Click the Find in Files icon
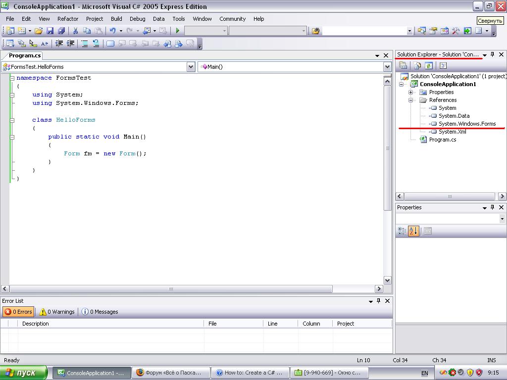507x380 pixels. click(316, 31)
